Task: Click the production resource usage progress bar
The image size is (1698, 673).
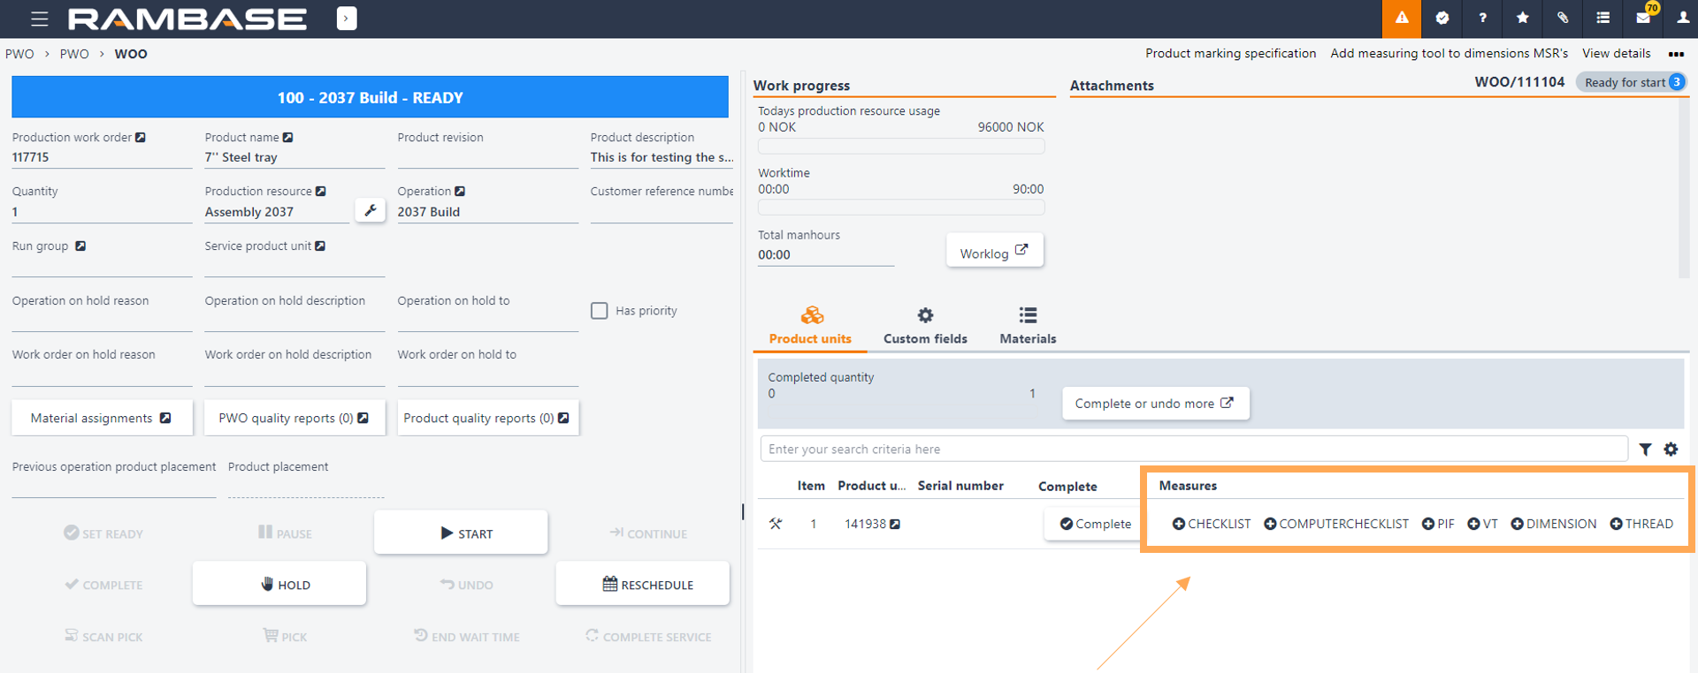Action: click(x=901, y=146)
